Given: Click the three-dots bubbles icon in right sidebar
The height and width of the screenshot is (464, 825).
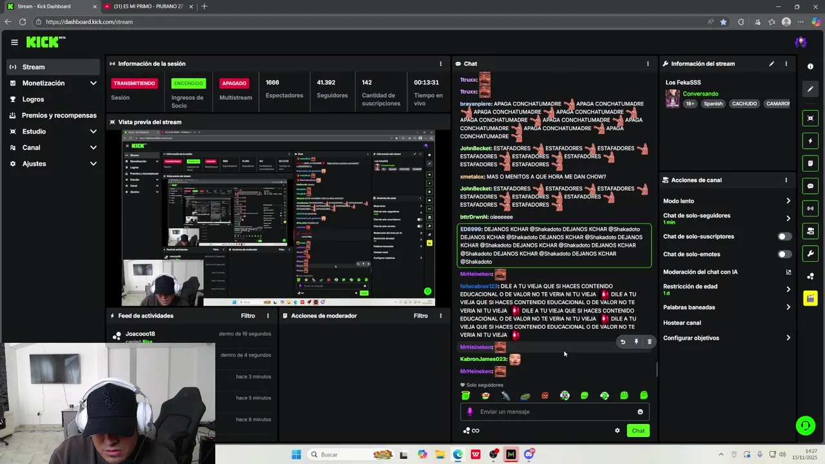Looking at the screenshot, I should tap(810, 276).
